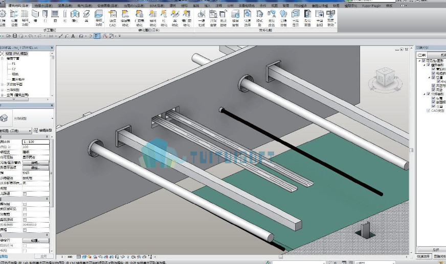
Task: Toggle the first checkbox under 编辑 button rows
Action: tap(25, 194)
